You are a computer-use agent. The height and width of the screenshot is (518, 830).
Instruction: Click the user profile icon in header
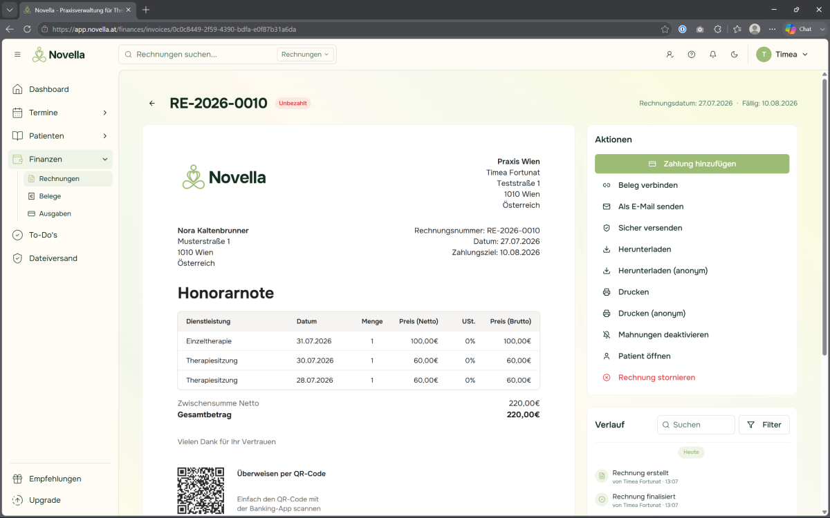click(x=670, y=55)
